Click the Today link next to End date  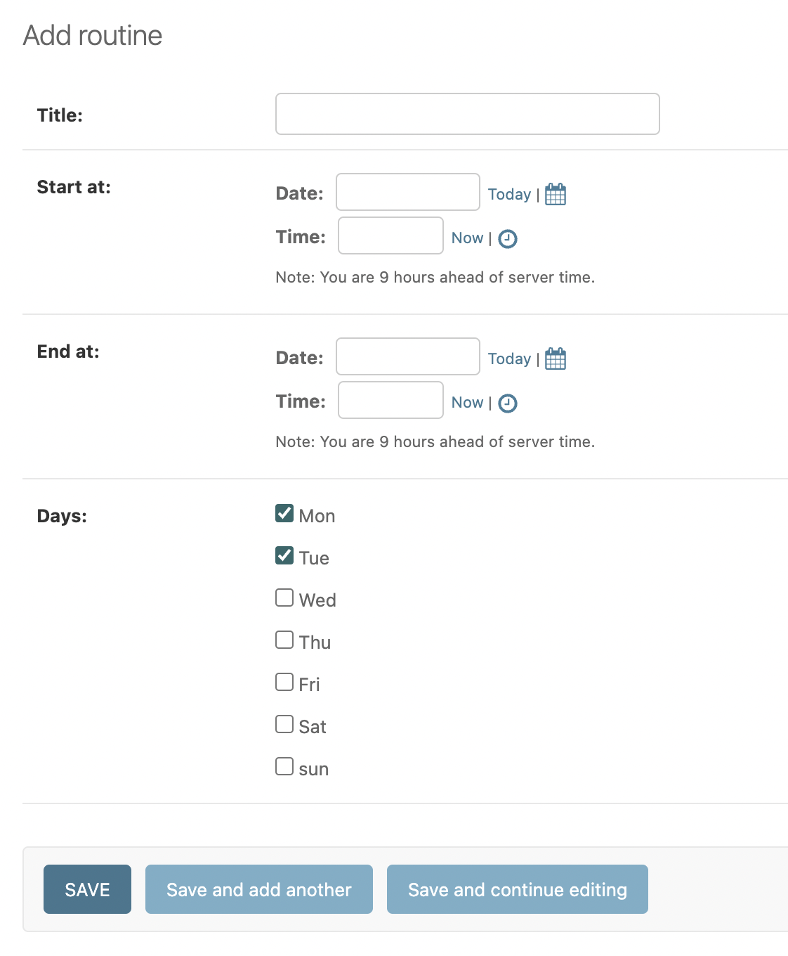pyautogui.click(x=509, y=358)
